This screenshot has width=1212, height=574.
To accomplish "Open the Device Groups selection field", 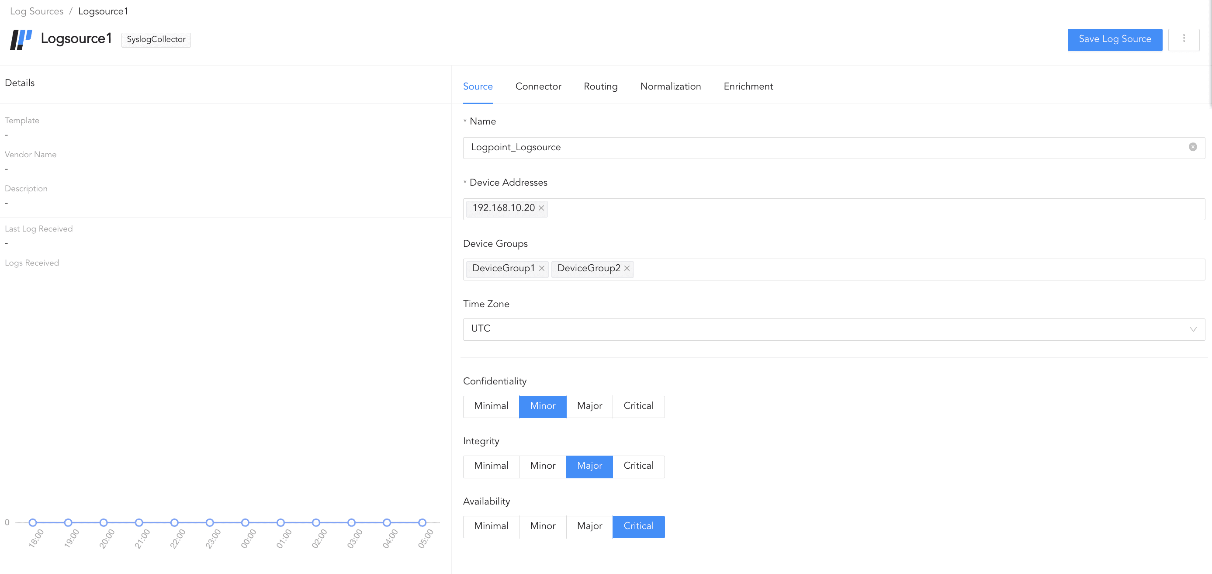I will point(894,269).
